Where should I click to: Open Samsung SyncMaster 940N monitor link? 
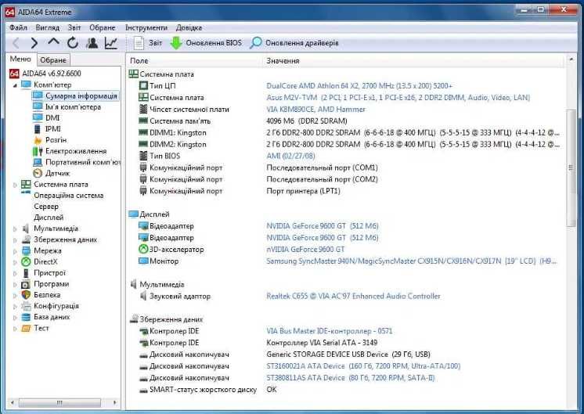tap(411, 261)
